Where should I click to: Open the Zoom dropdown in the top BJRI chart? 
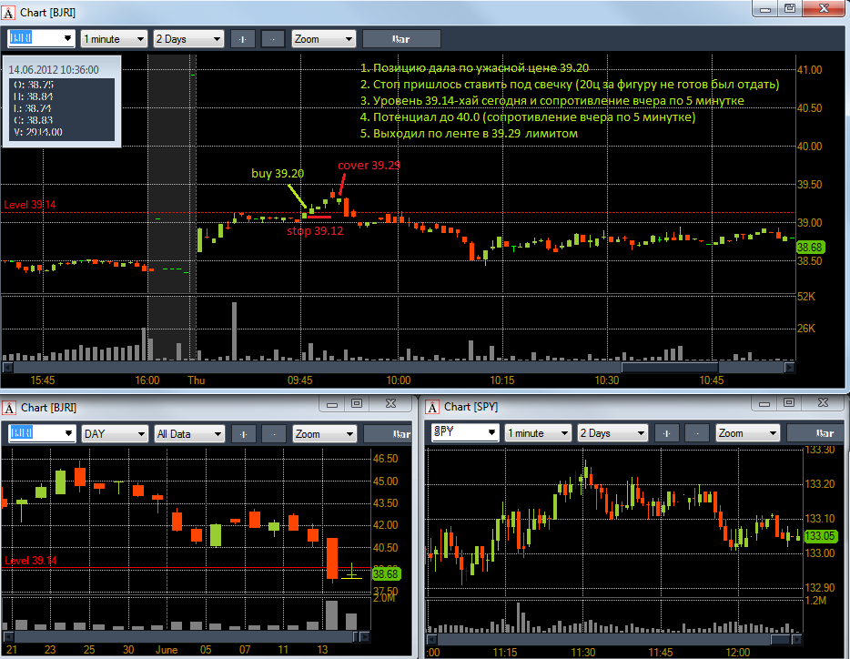tap(324, 38)
